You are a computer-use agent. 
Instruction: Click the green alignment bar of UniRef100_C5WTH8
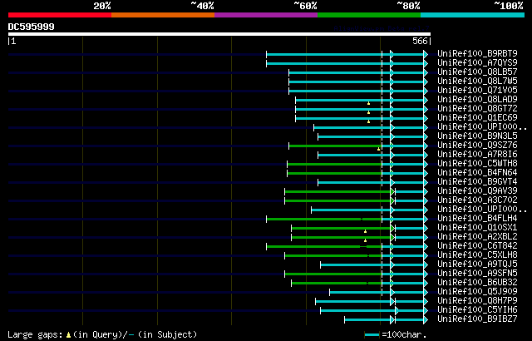(x=334, y=164)
